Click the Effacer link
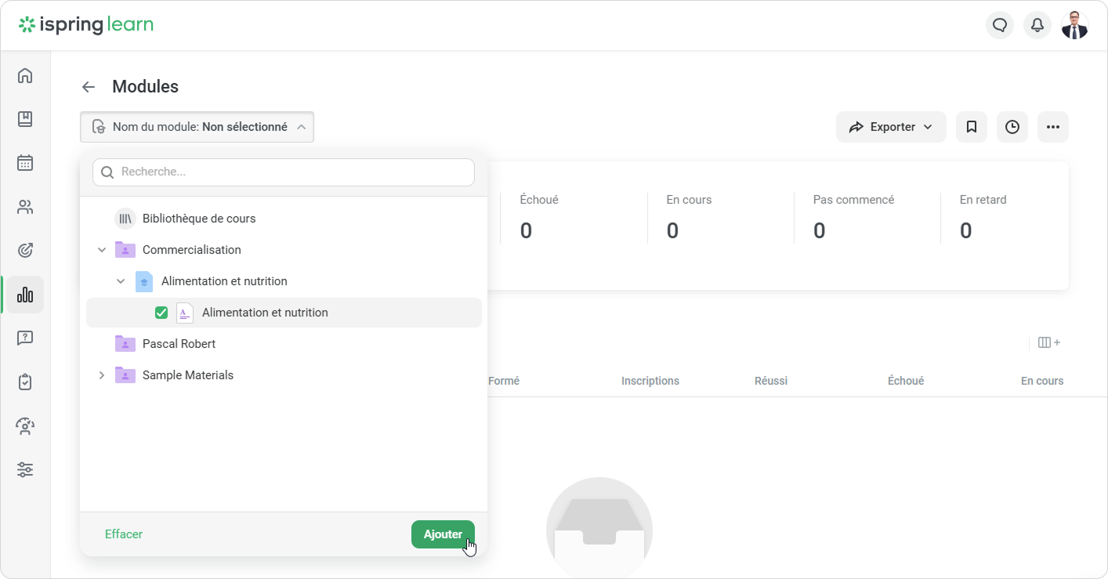 (124, 534)
